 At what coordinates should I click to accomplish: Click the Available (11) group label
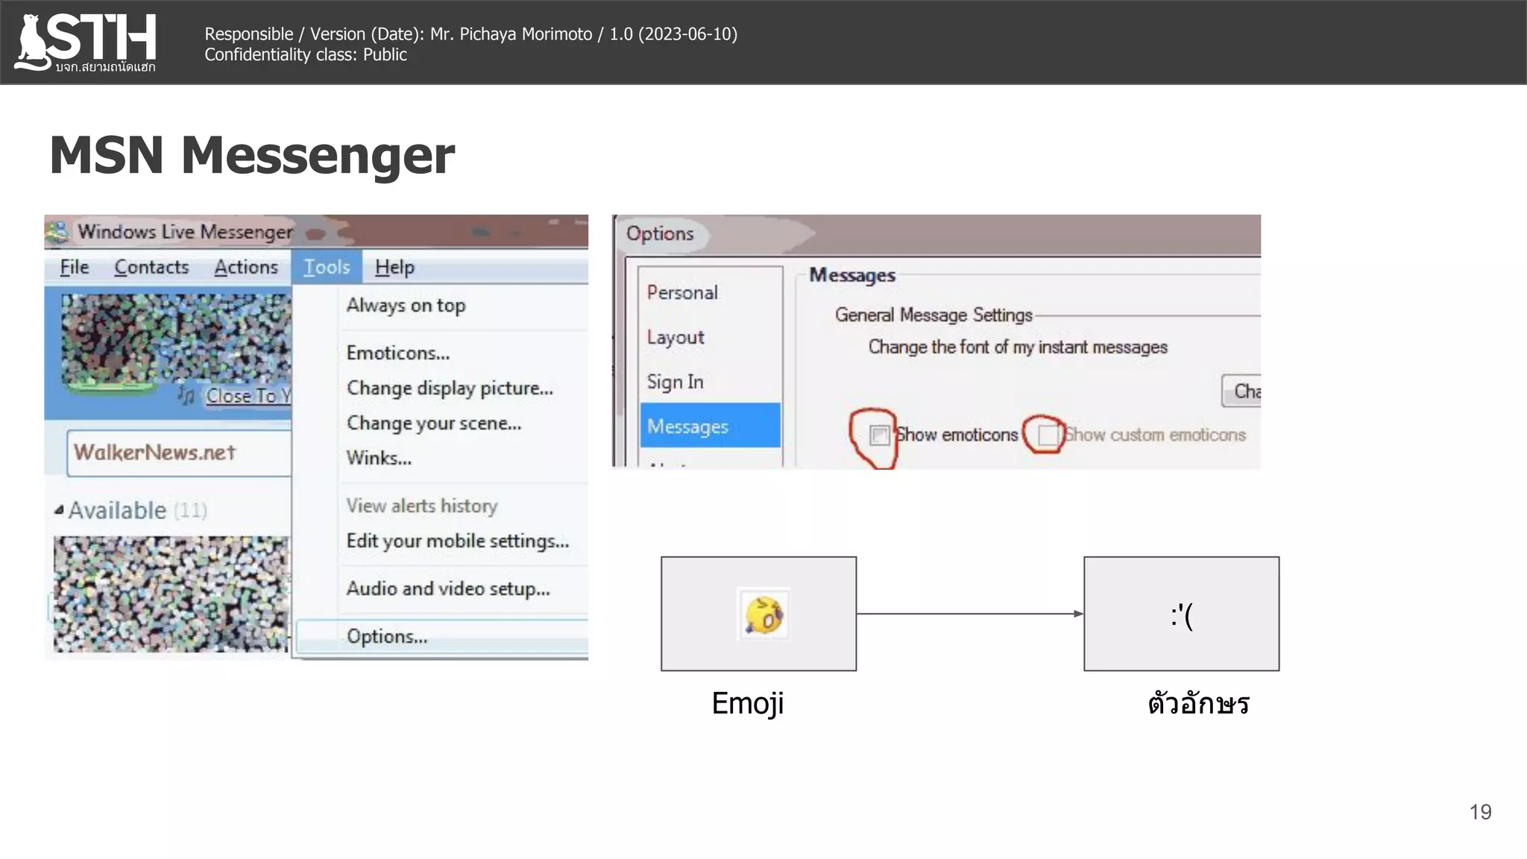[138, 511]
